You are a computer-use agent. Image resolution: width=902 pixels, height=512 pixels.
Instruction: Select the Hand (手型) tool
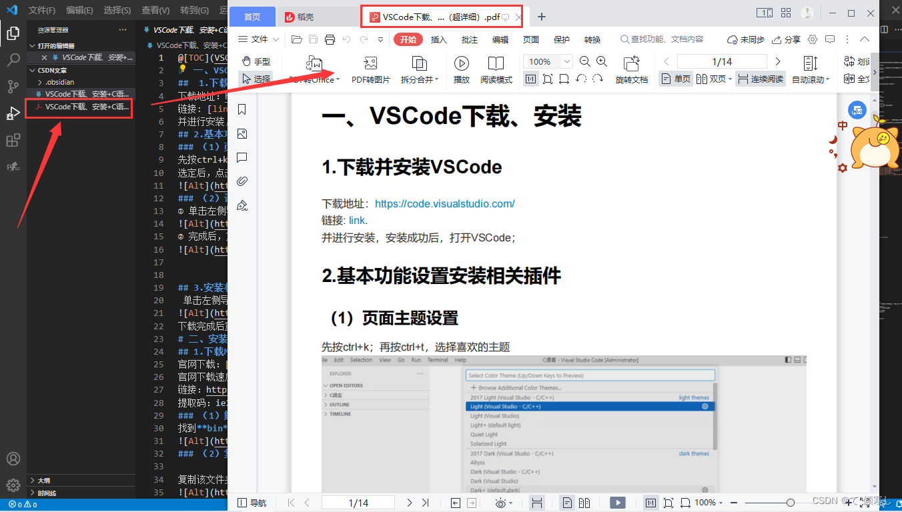click(256, 61)
